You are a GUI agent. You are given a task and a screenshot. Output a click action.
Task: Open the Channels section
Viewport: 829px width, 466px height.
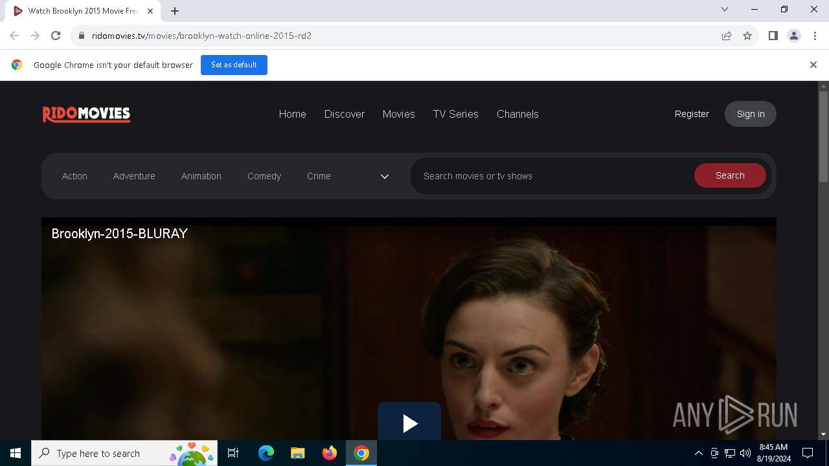pos(517,114)
